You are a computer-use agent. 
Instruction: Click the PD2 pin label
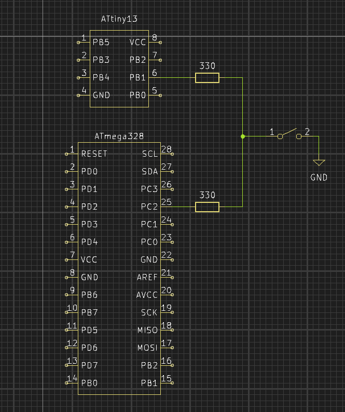[x=89, y=207]
